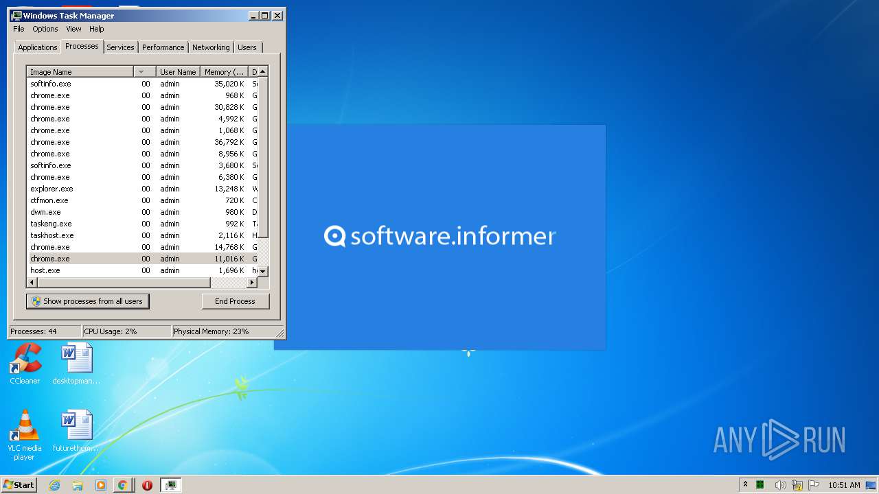Open the network tray icon

coord(797,485)
